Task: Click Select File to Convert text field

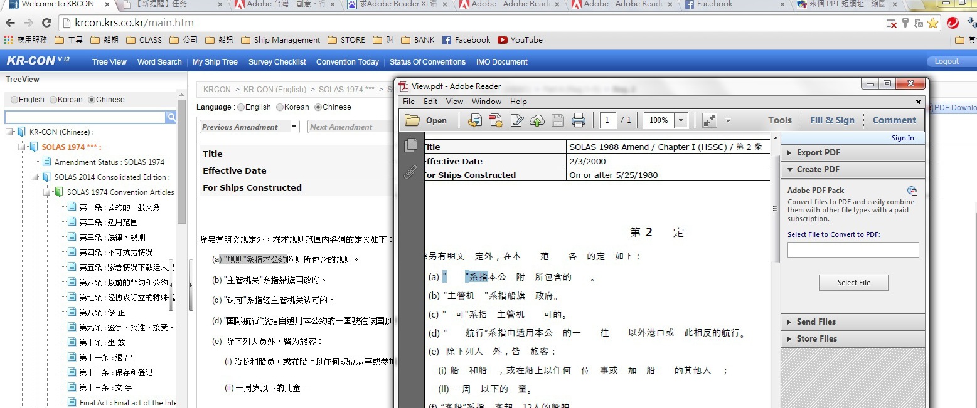Action: point(853,249)
